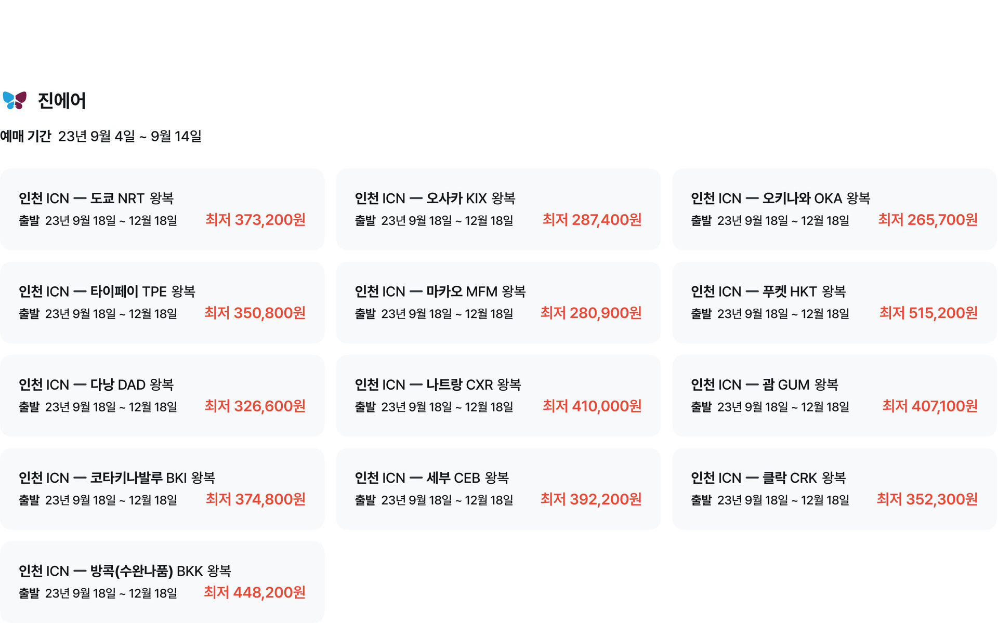This screenshot has width=998, height=623.
Task: Open the Bangkok BKK round-trip fare card
Action: [162, 581]
